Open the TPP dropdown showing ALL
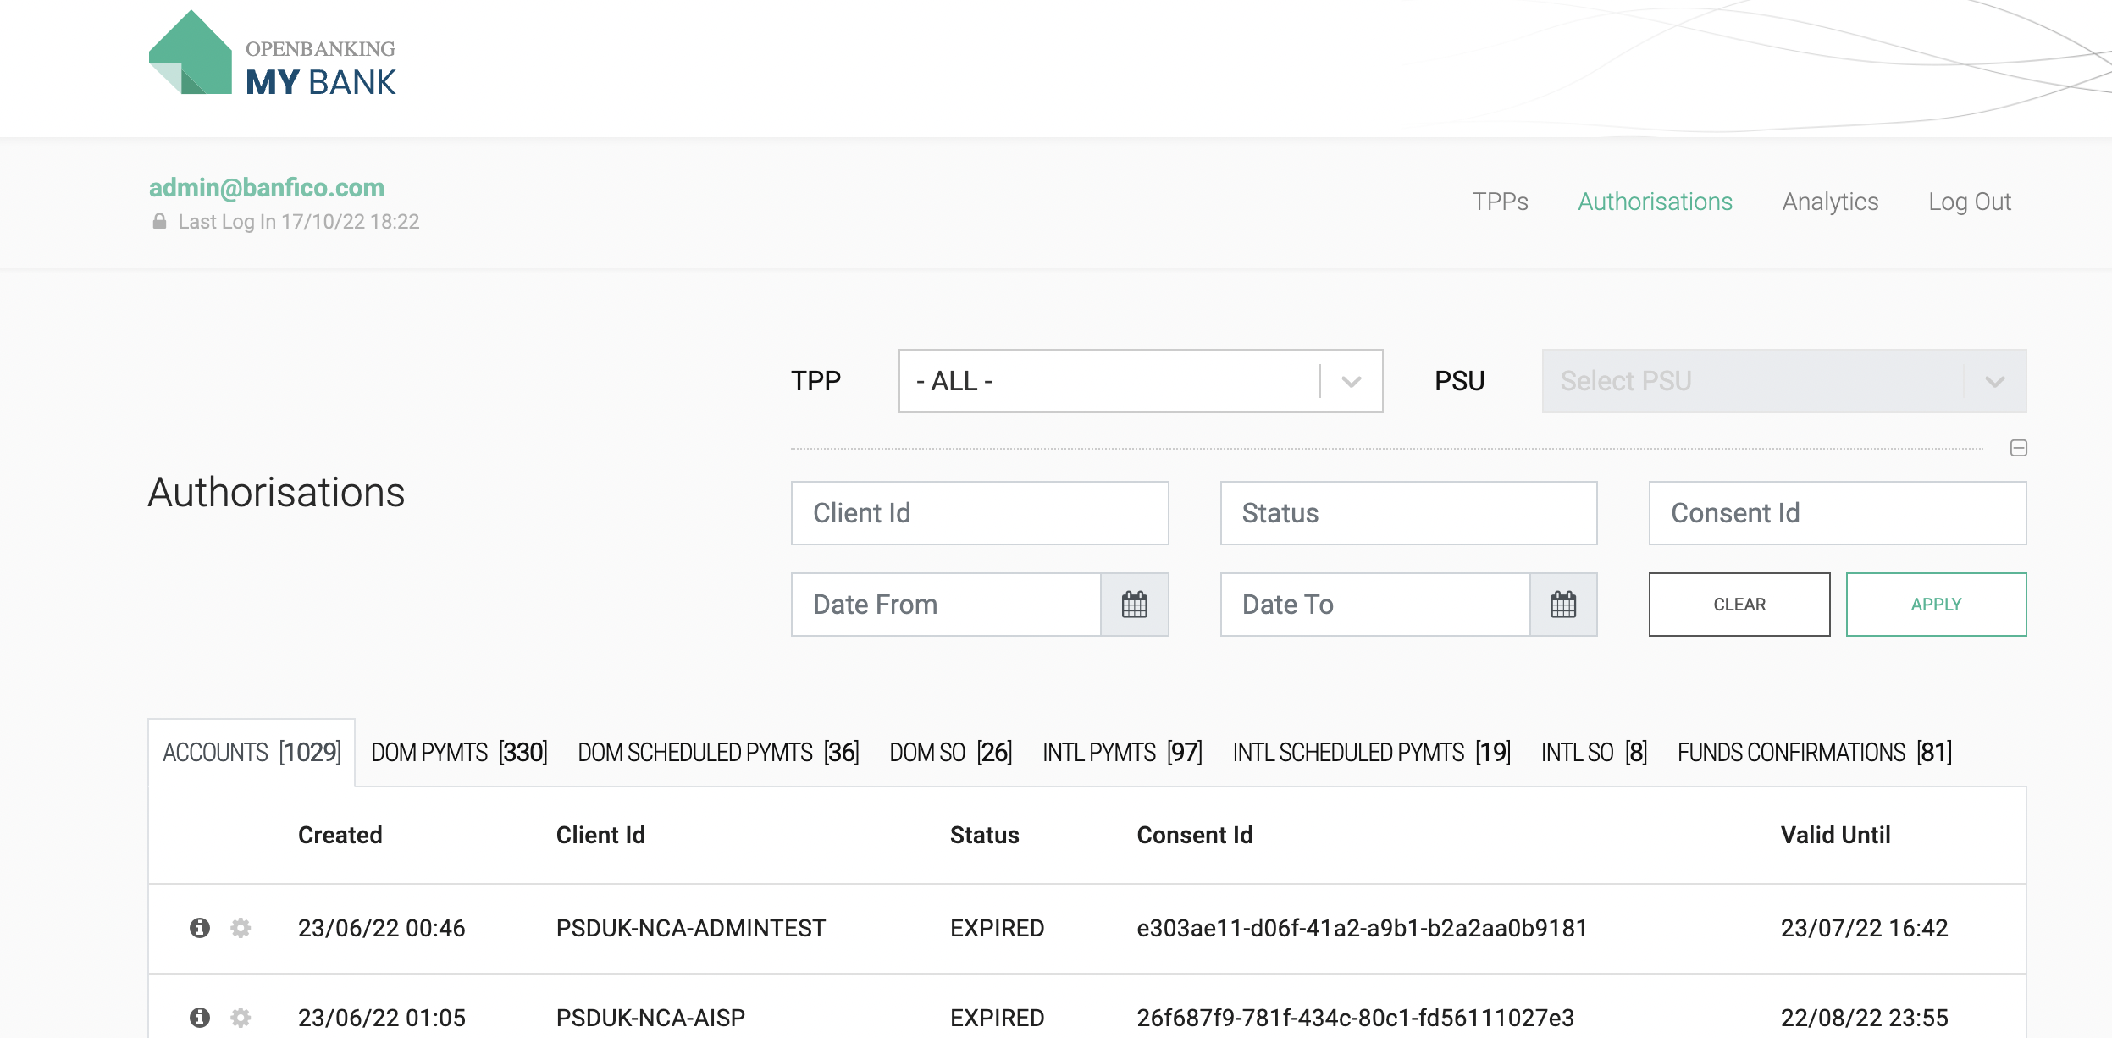 tap(1140, 381)
